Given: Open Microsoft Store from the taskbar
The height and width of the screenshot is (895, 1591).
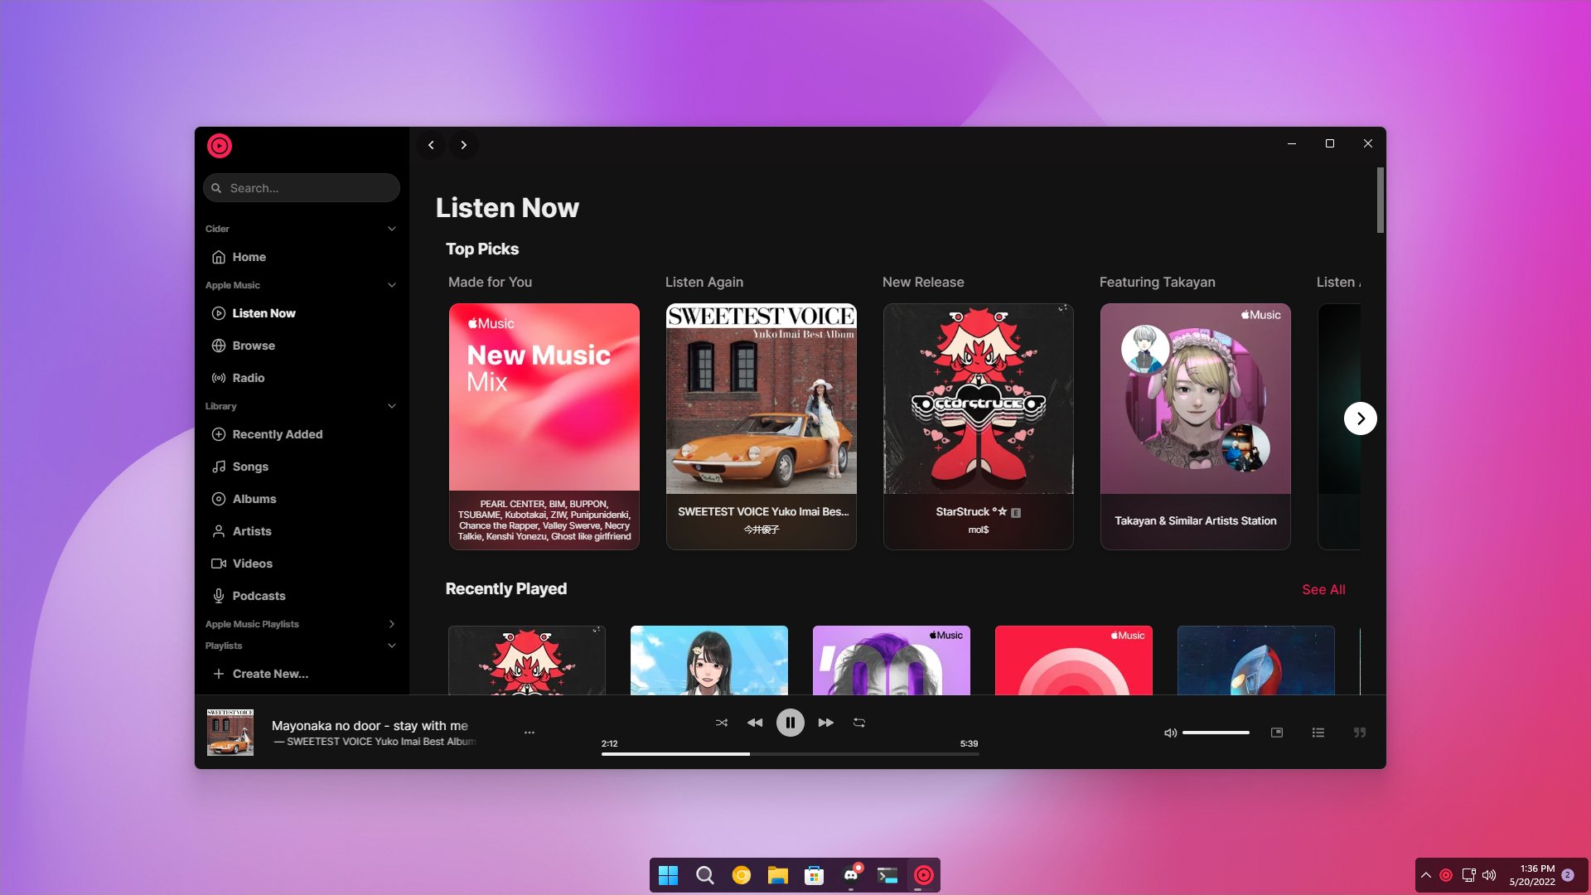Looking at the screenshot, I should pos(815,875).
